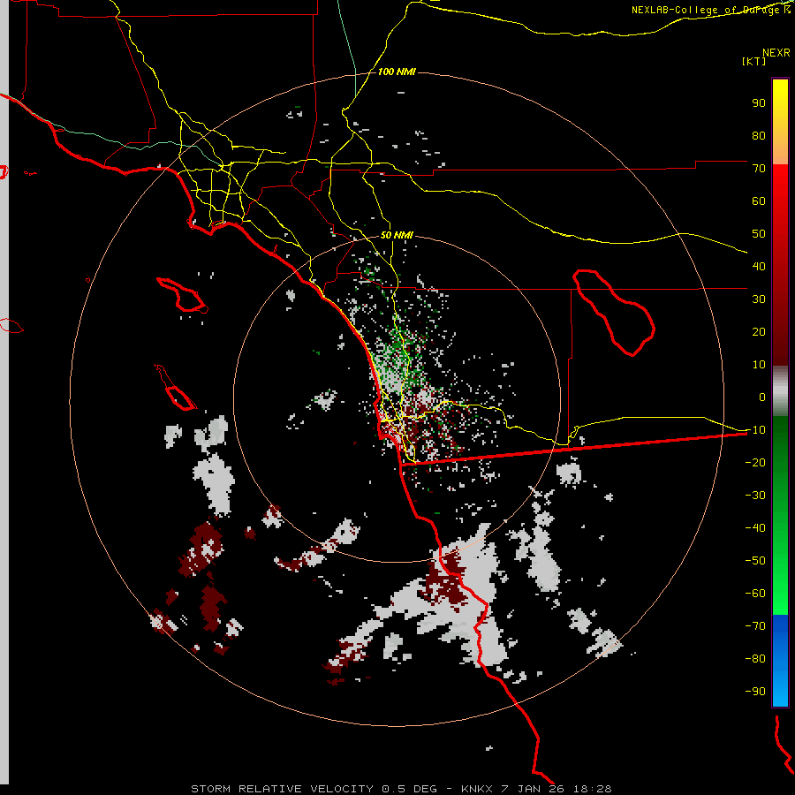Viewport: 795px width, 795px height.
Task: Click the -20 value on the velocity scale
Action: (x=755, y=463)
